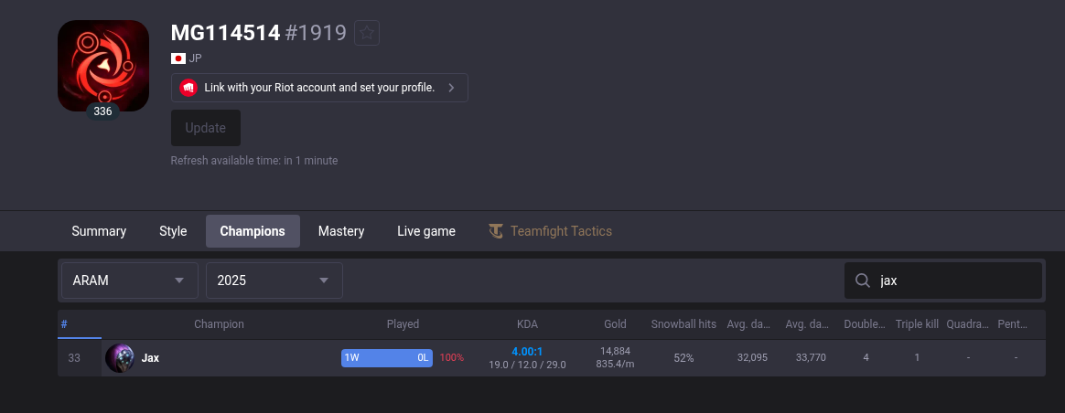This screenshot has width=1065, height=413.
Task: Click the red summoner profile icon
Action: [103, 66]
